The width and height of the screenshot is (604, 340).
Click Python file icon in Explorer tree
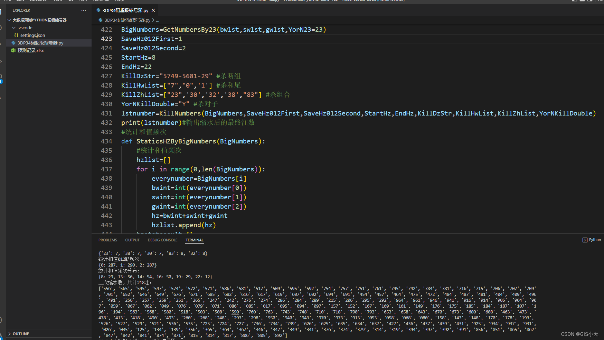click(13, 43)
